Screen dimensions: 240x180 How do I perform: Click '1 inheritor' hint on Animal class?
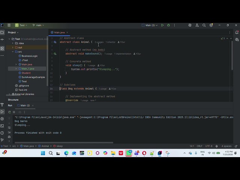(x=111, y=42)
